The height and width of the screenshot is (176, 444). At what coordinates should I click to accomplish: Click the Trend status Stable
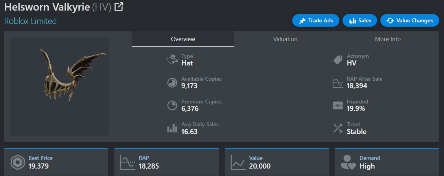tap(357, 131)
